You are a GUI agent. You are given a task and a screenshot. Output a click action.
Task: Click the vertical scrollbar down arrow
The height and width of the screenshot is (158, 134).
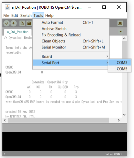click(124, 115)
